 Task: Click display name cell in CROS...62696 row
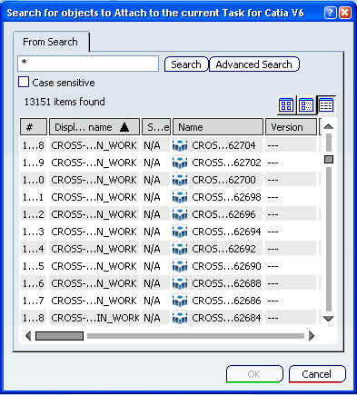point(94,214)
